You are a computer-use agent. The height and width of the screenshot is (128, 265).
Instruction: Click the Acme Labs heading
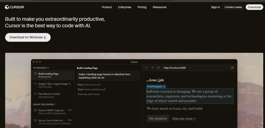[155, 80]
